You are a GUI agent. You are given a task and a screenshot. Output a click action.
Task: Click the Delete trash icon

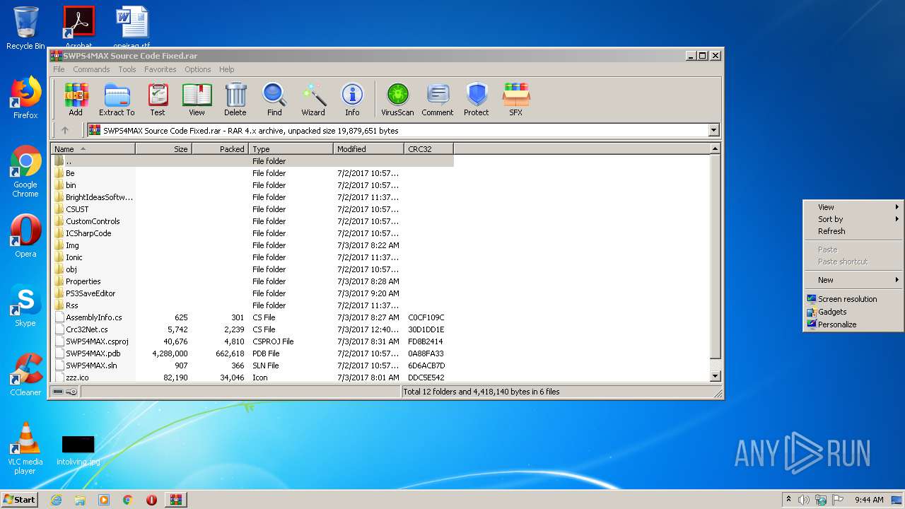[x=235, y=99]
